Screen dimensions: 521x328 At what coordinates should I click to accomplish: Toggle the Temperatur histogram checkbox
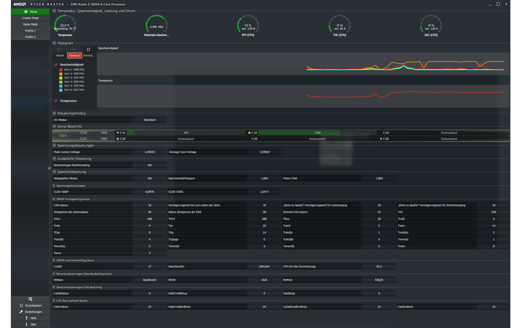coord(56,101)
